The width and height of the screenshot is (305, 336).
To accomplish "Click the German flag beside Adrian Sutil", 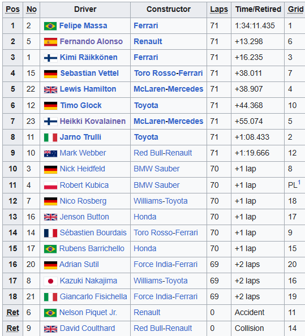I will pos(50,265).
